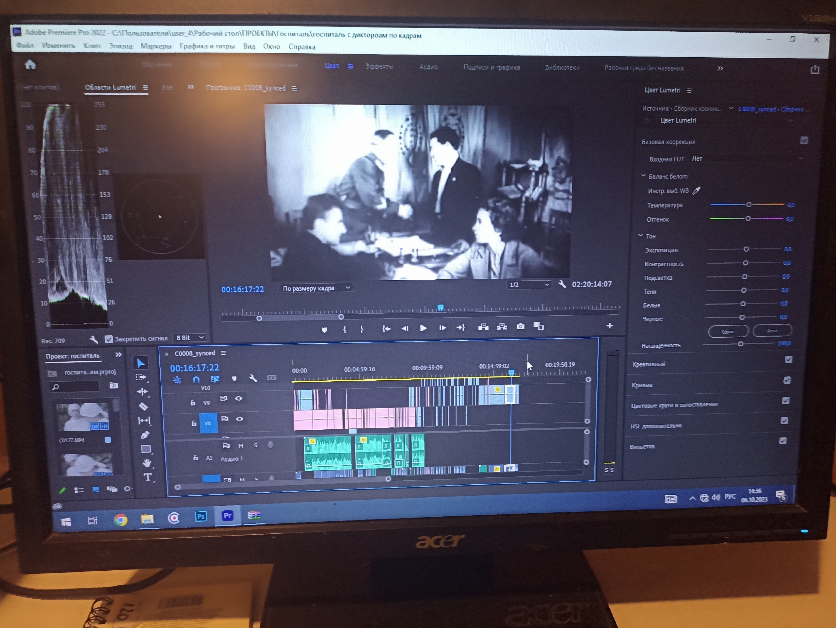Play the program monitor
Image resolution: width=836 pixels, height=628 pixels.
423,328
